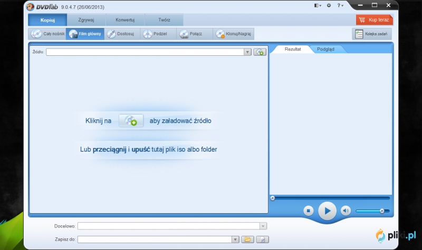Click in the Docelowo field
This screenshot has width=422, height=250.
[169, 226]
